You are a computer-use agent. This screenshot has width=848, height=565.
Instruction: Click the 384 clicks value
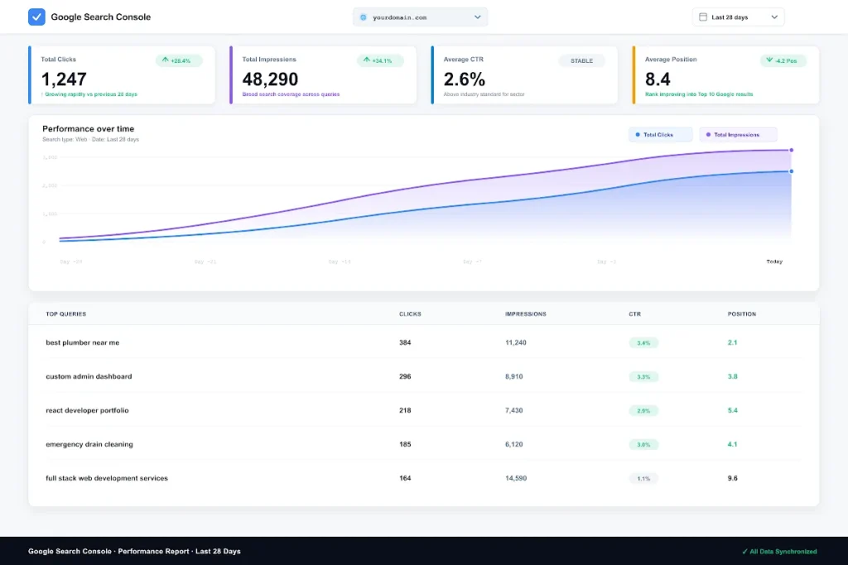click(405, 342)
